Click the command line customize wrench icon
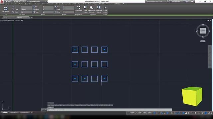The width and height of the screenshot is (213, 119). tap(45, 110)
